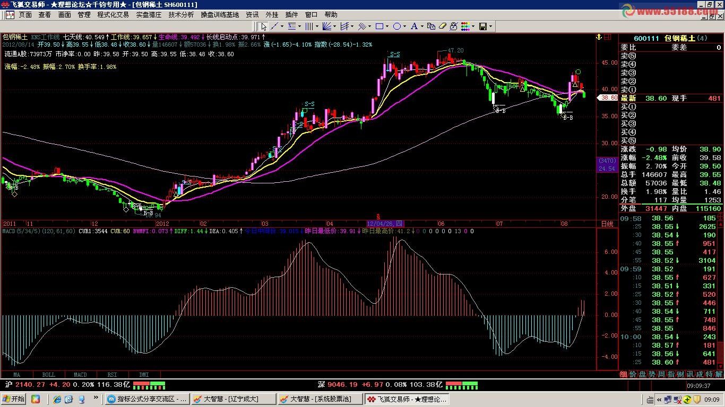725x407 pixels.
Task: Switch to the BOLL indicator tab
Action: [48, 375]
